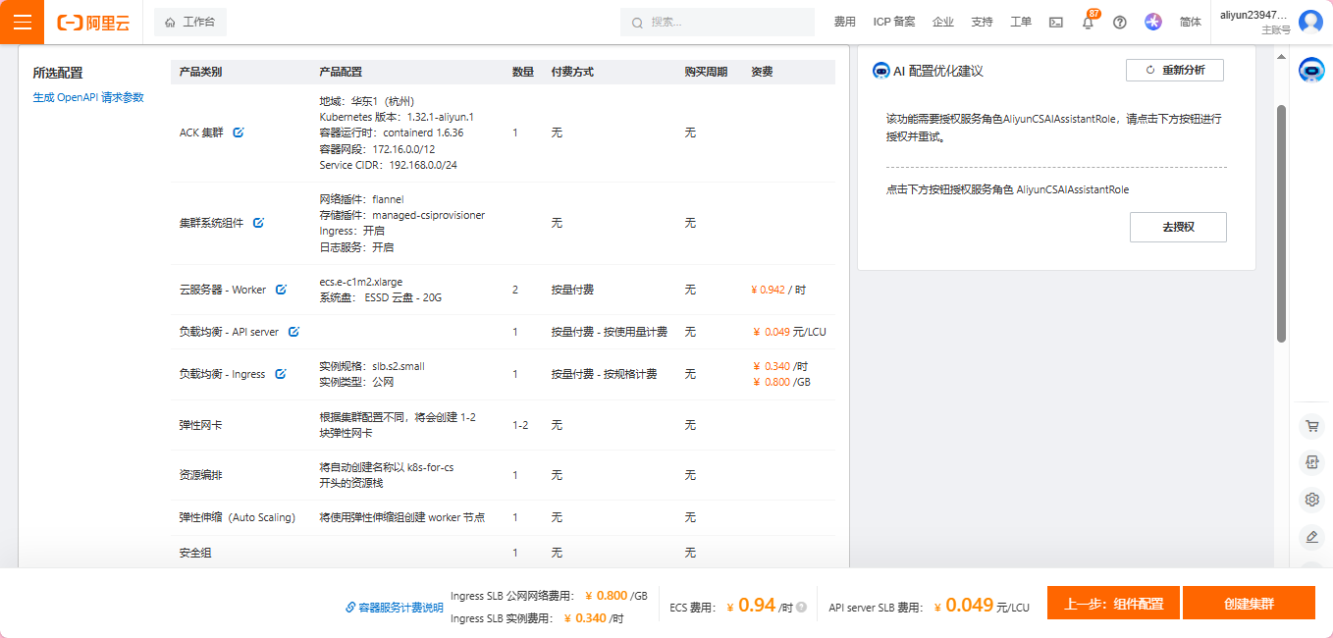Open the purple AI assistant icon in top bar
1333x638 pixels.
point(1153,22)
